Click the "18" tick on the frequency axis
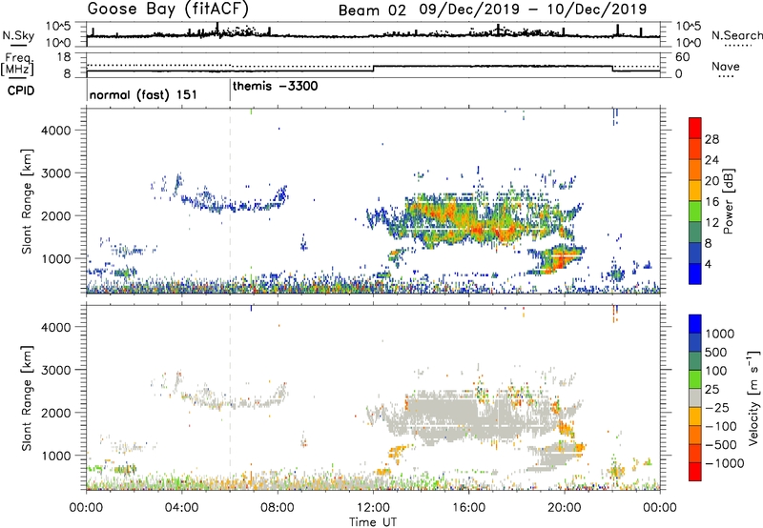The width and height of the screenshot is (763, 528). click(63, 57)
